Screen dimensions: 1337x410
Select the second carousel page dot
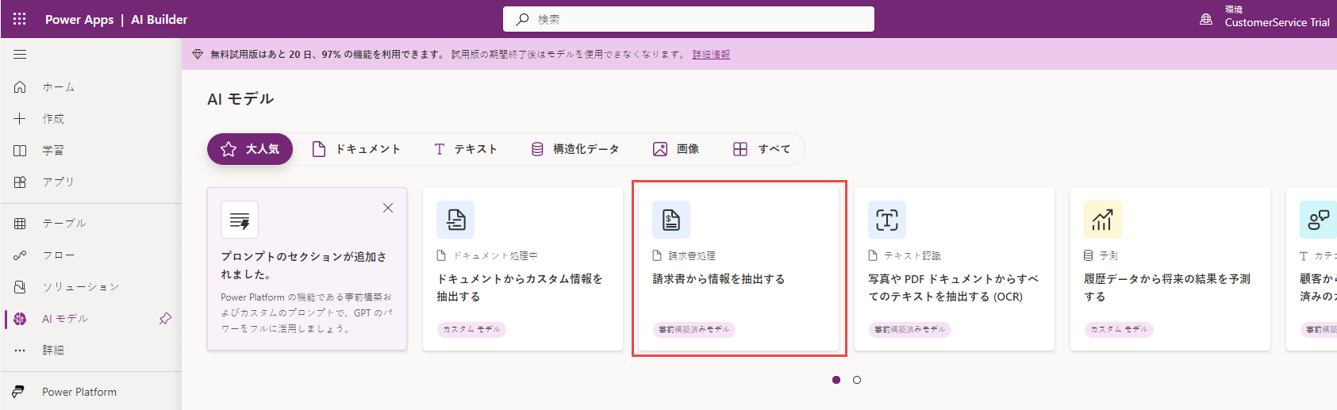(857, 380)
